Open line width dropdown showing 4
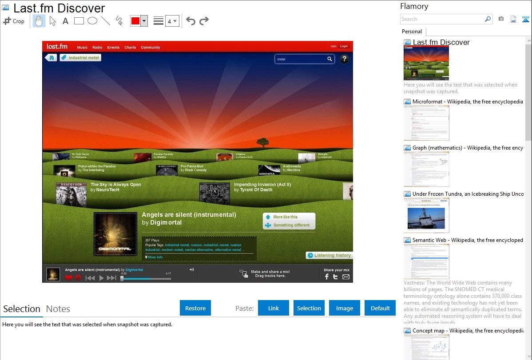The width and height of the screenshot is (532, 360). 172,21
